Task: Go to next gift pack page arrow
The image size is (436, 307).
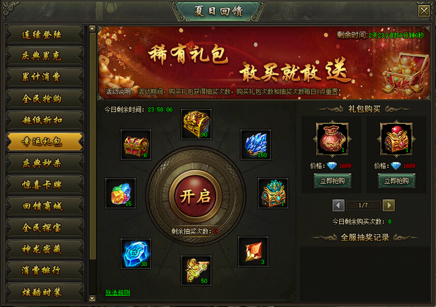Action: pyautogui.click(x=389, y=205)
